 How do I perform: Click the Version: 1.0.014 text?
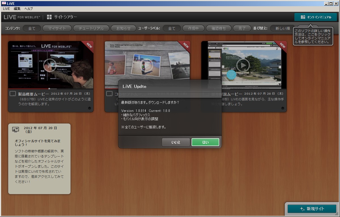coord(133,110)
